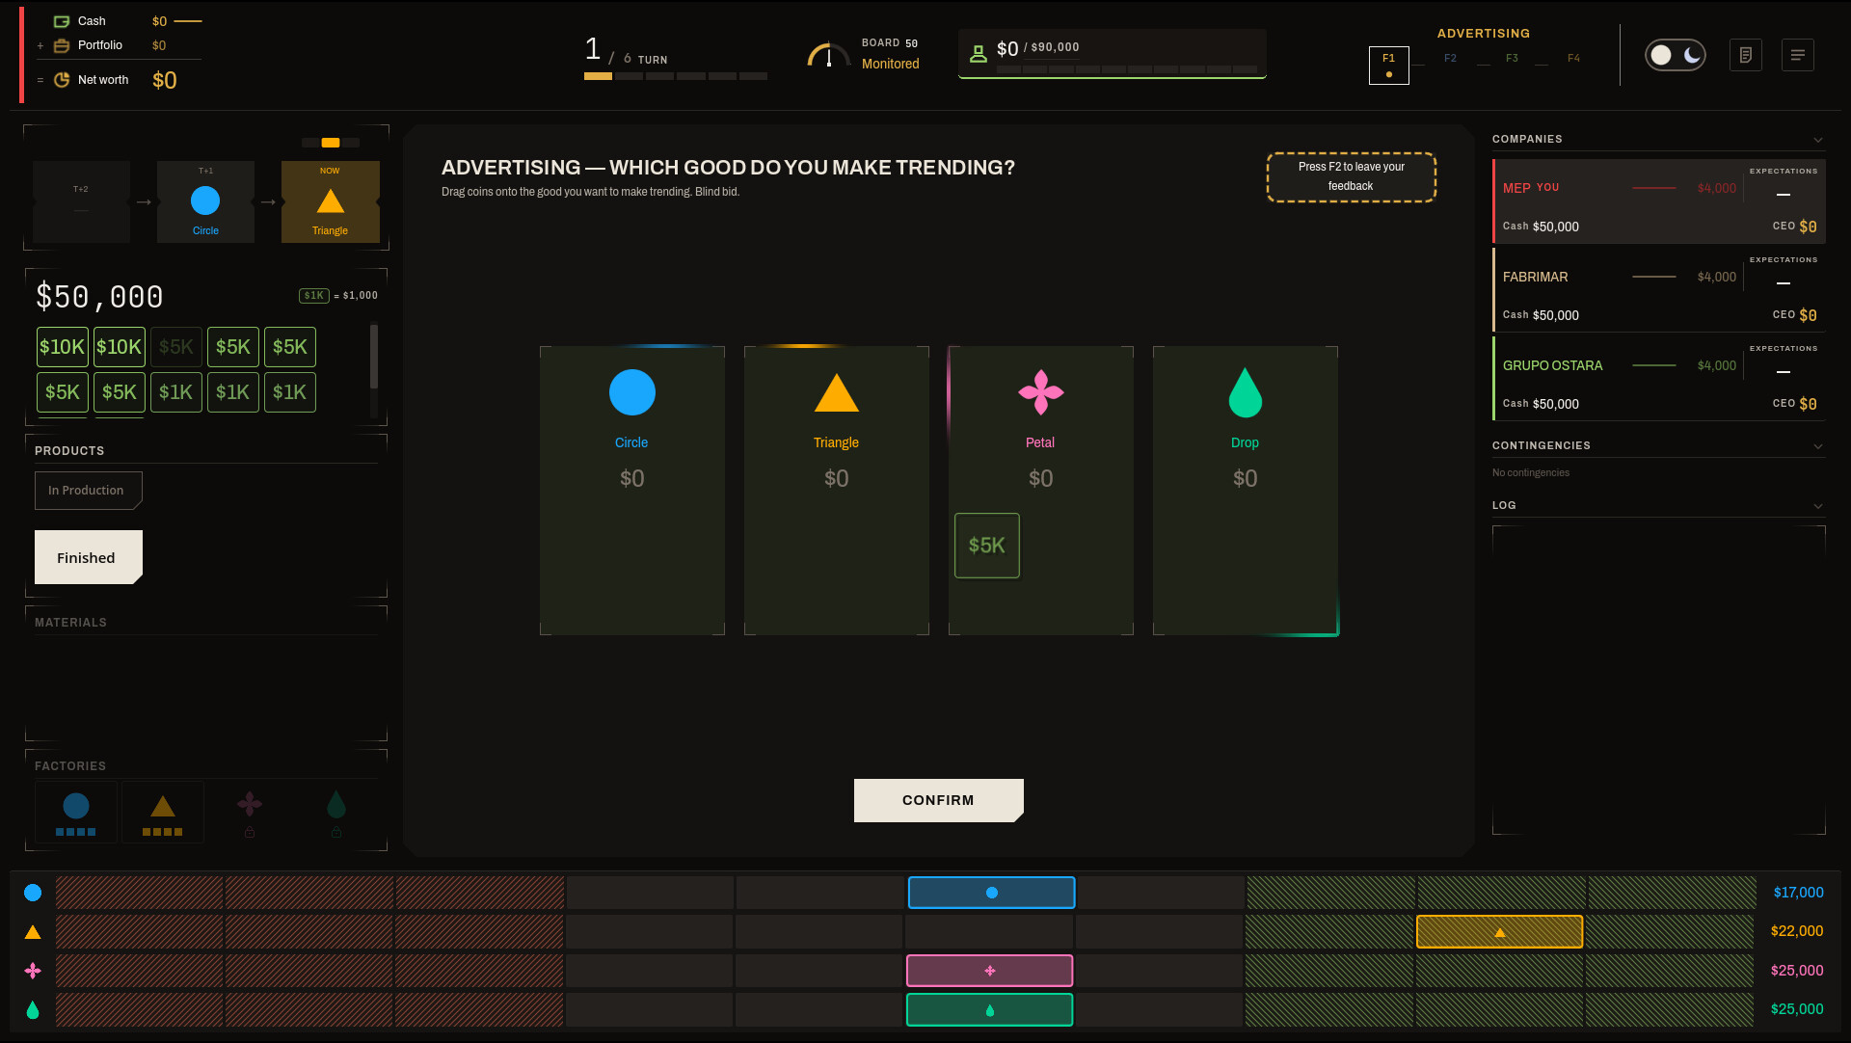
Task: Click the In Production button
Action: point(89,491)
